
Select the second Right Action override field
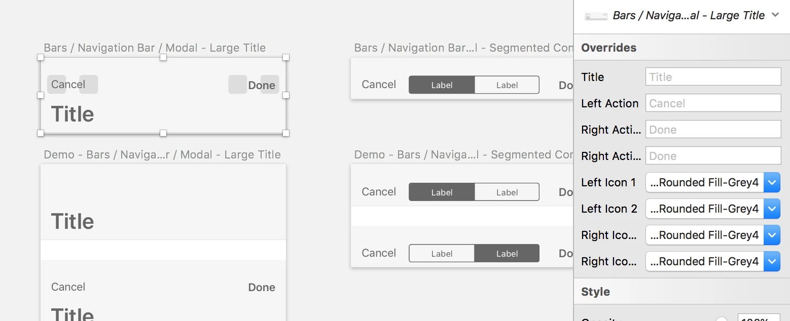point(713,156)
